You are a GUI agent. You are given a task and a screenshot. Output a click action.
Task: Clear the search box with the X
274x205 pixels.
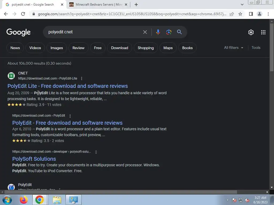[x=145, y=32]
